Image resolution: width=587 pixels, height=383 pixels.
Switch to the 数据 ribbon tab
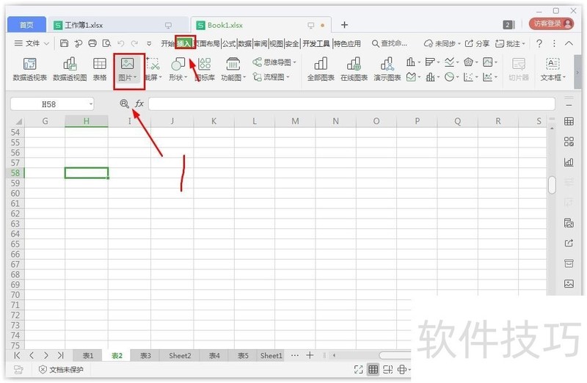pyautogui.click(x=244, y=44)
